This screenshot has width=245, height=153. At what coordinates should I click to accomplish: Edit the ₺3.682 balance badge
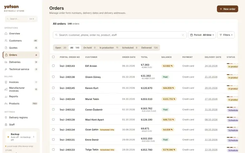(168, 66)
